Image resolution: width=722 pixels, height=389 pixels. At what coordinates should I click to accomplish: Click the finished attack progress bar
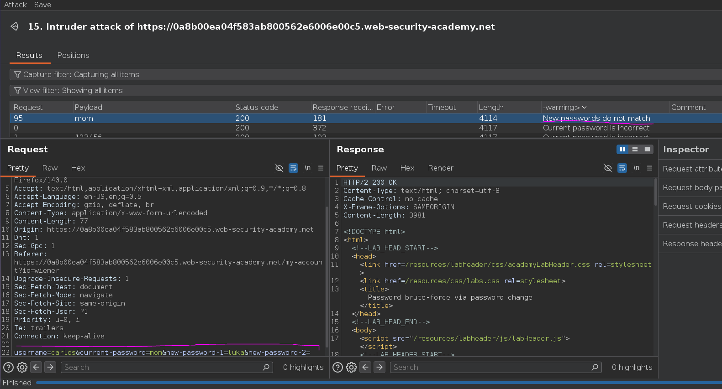[x=379, y=383]
